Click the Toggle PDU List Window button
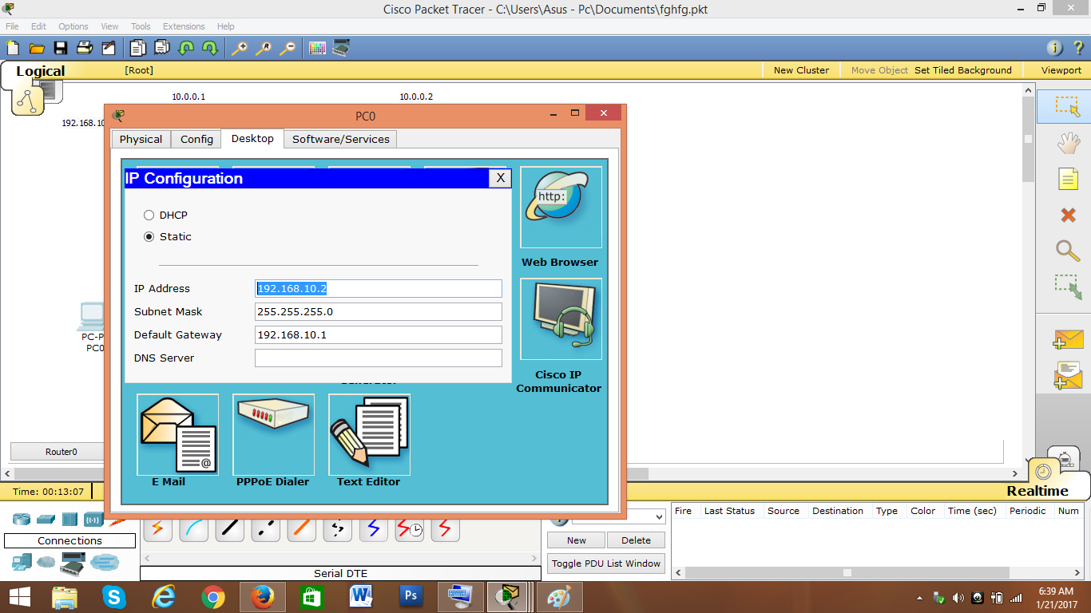 pos(605,563)
